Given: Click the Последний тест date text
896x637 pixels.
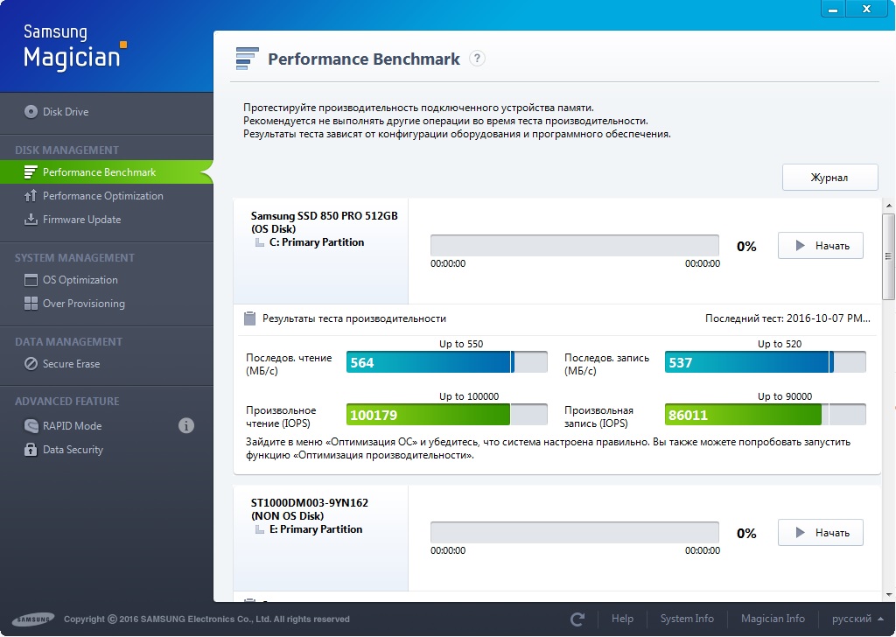Looking at the screenshot, I should [787, 318].
